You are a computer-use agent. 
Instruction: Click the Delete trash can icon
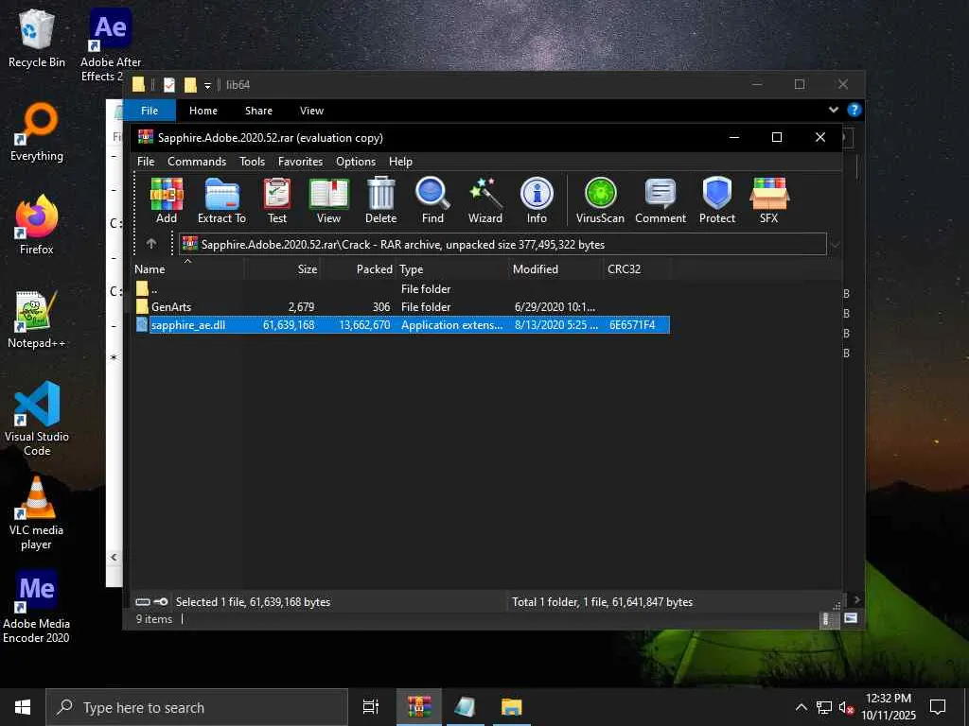point(380,200)
